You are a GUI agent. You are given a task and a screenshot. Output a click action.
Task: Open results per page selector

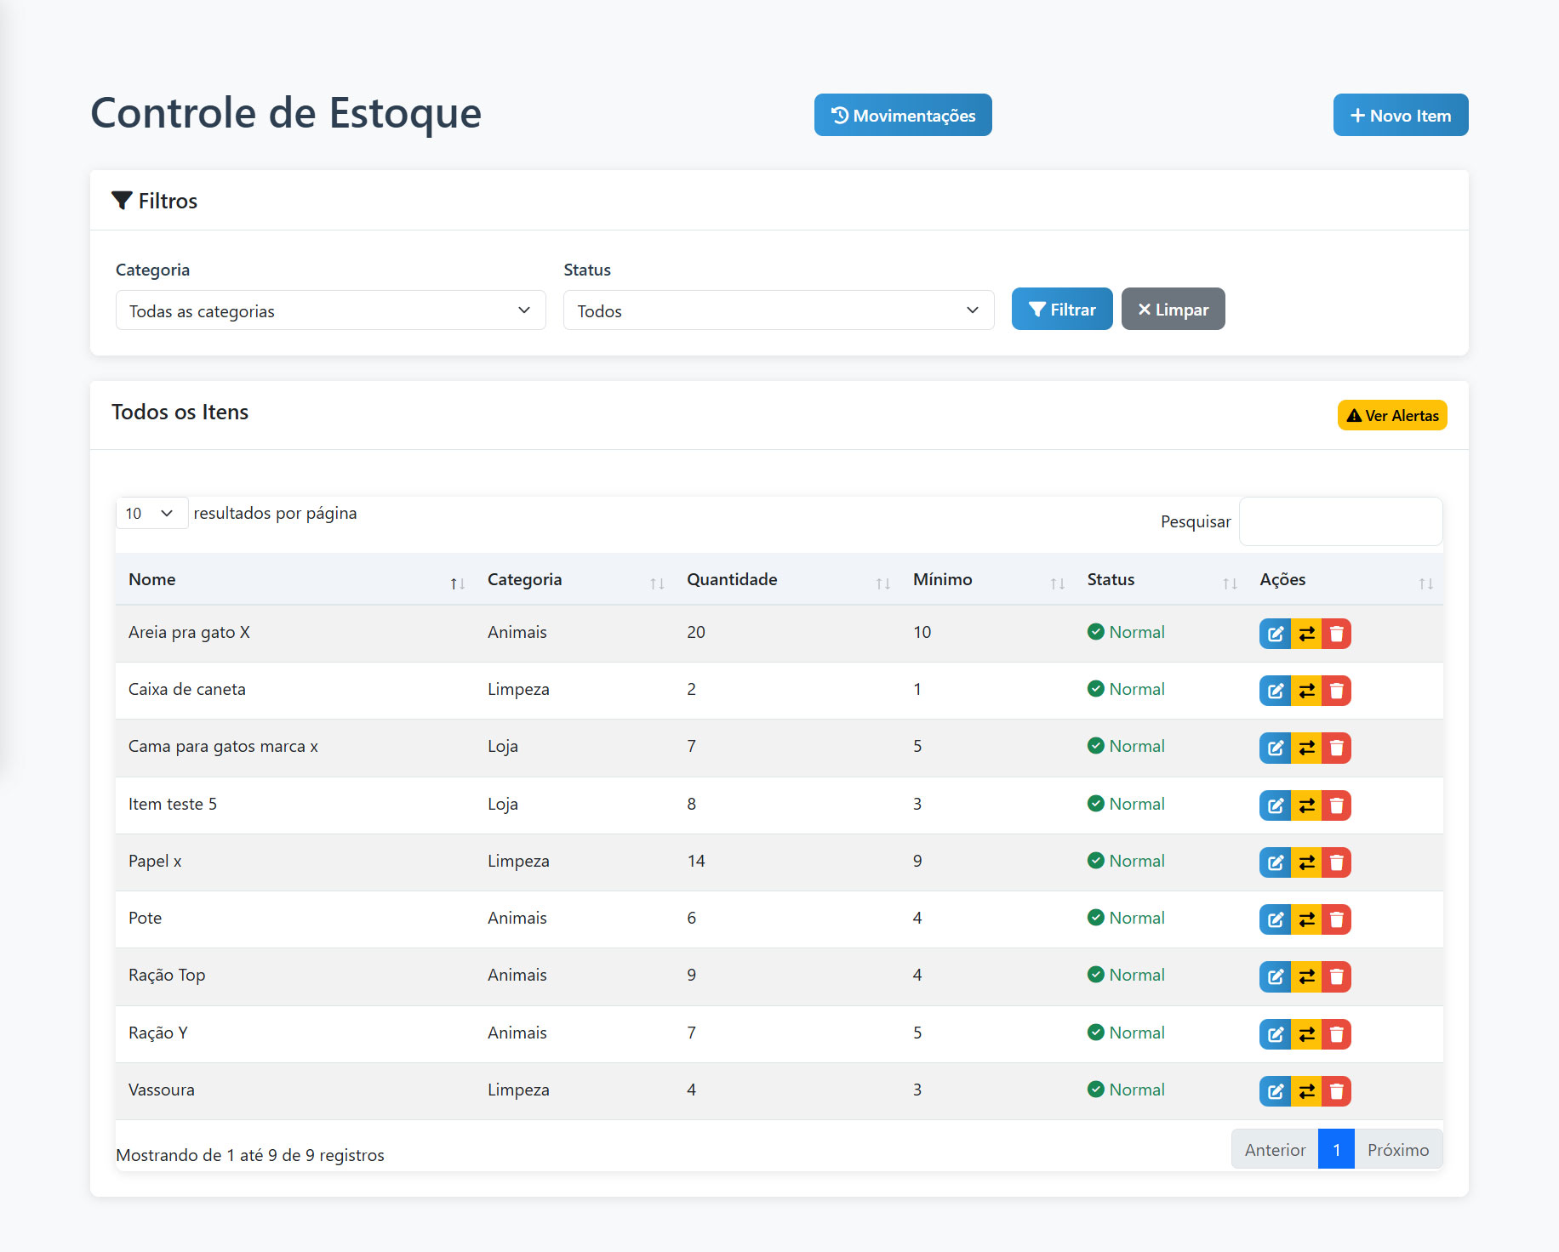click(x=151, y=514)
